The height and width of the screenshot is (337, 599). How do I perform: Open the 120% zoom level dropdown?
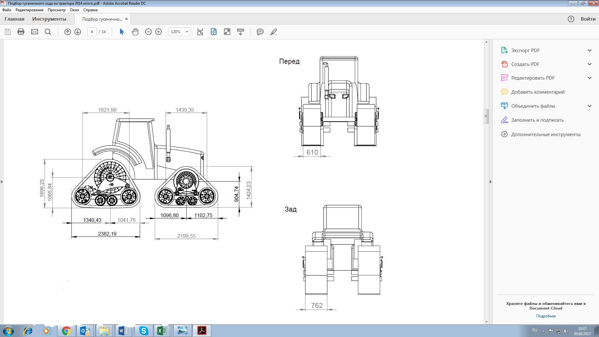click(187, 32)
